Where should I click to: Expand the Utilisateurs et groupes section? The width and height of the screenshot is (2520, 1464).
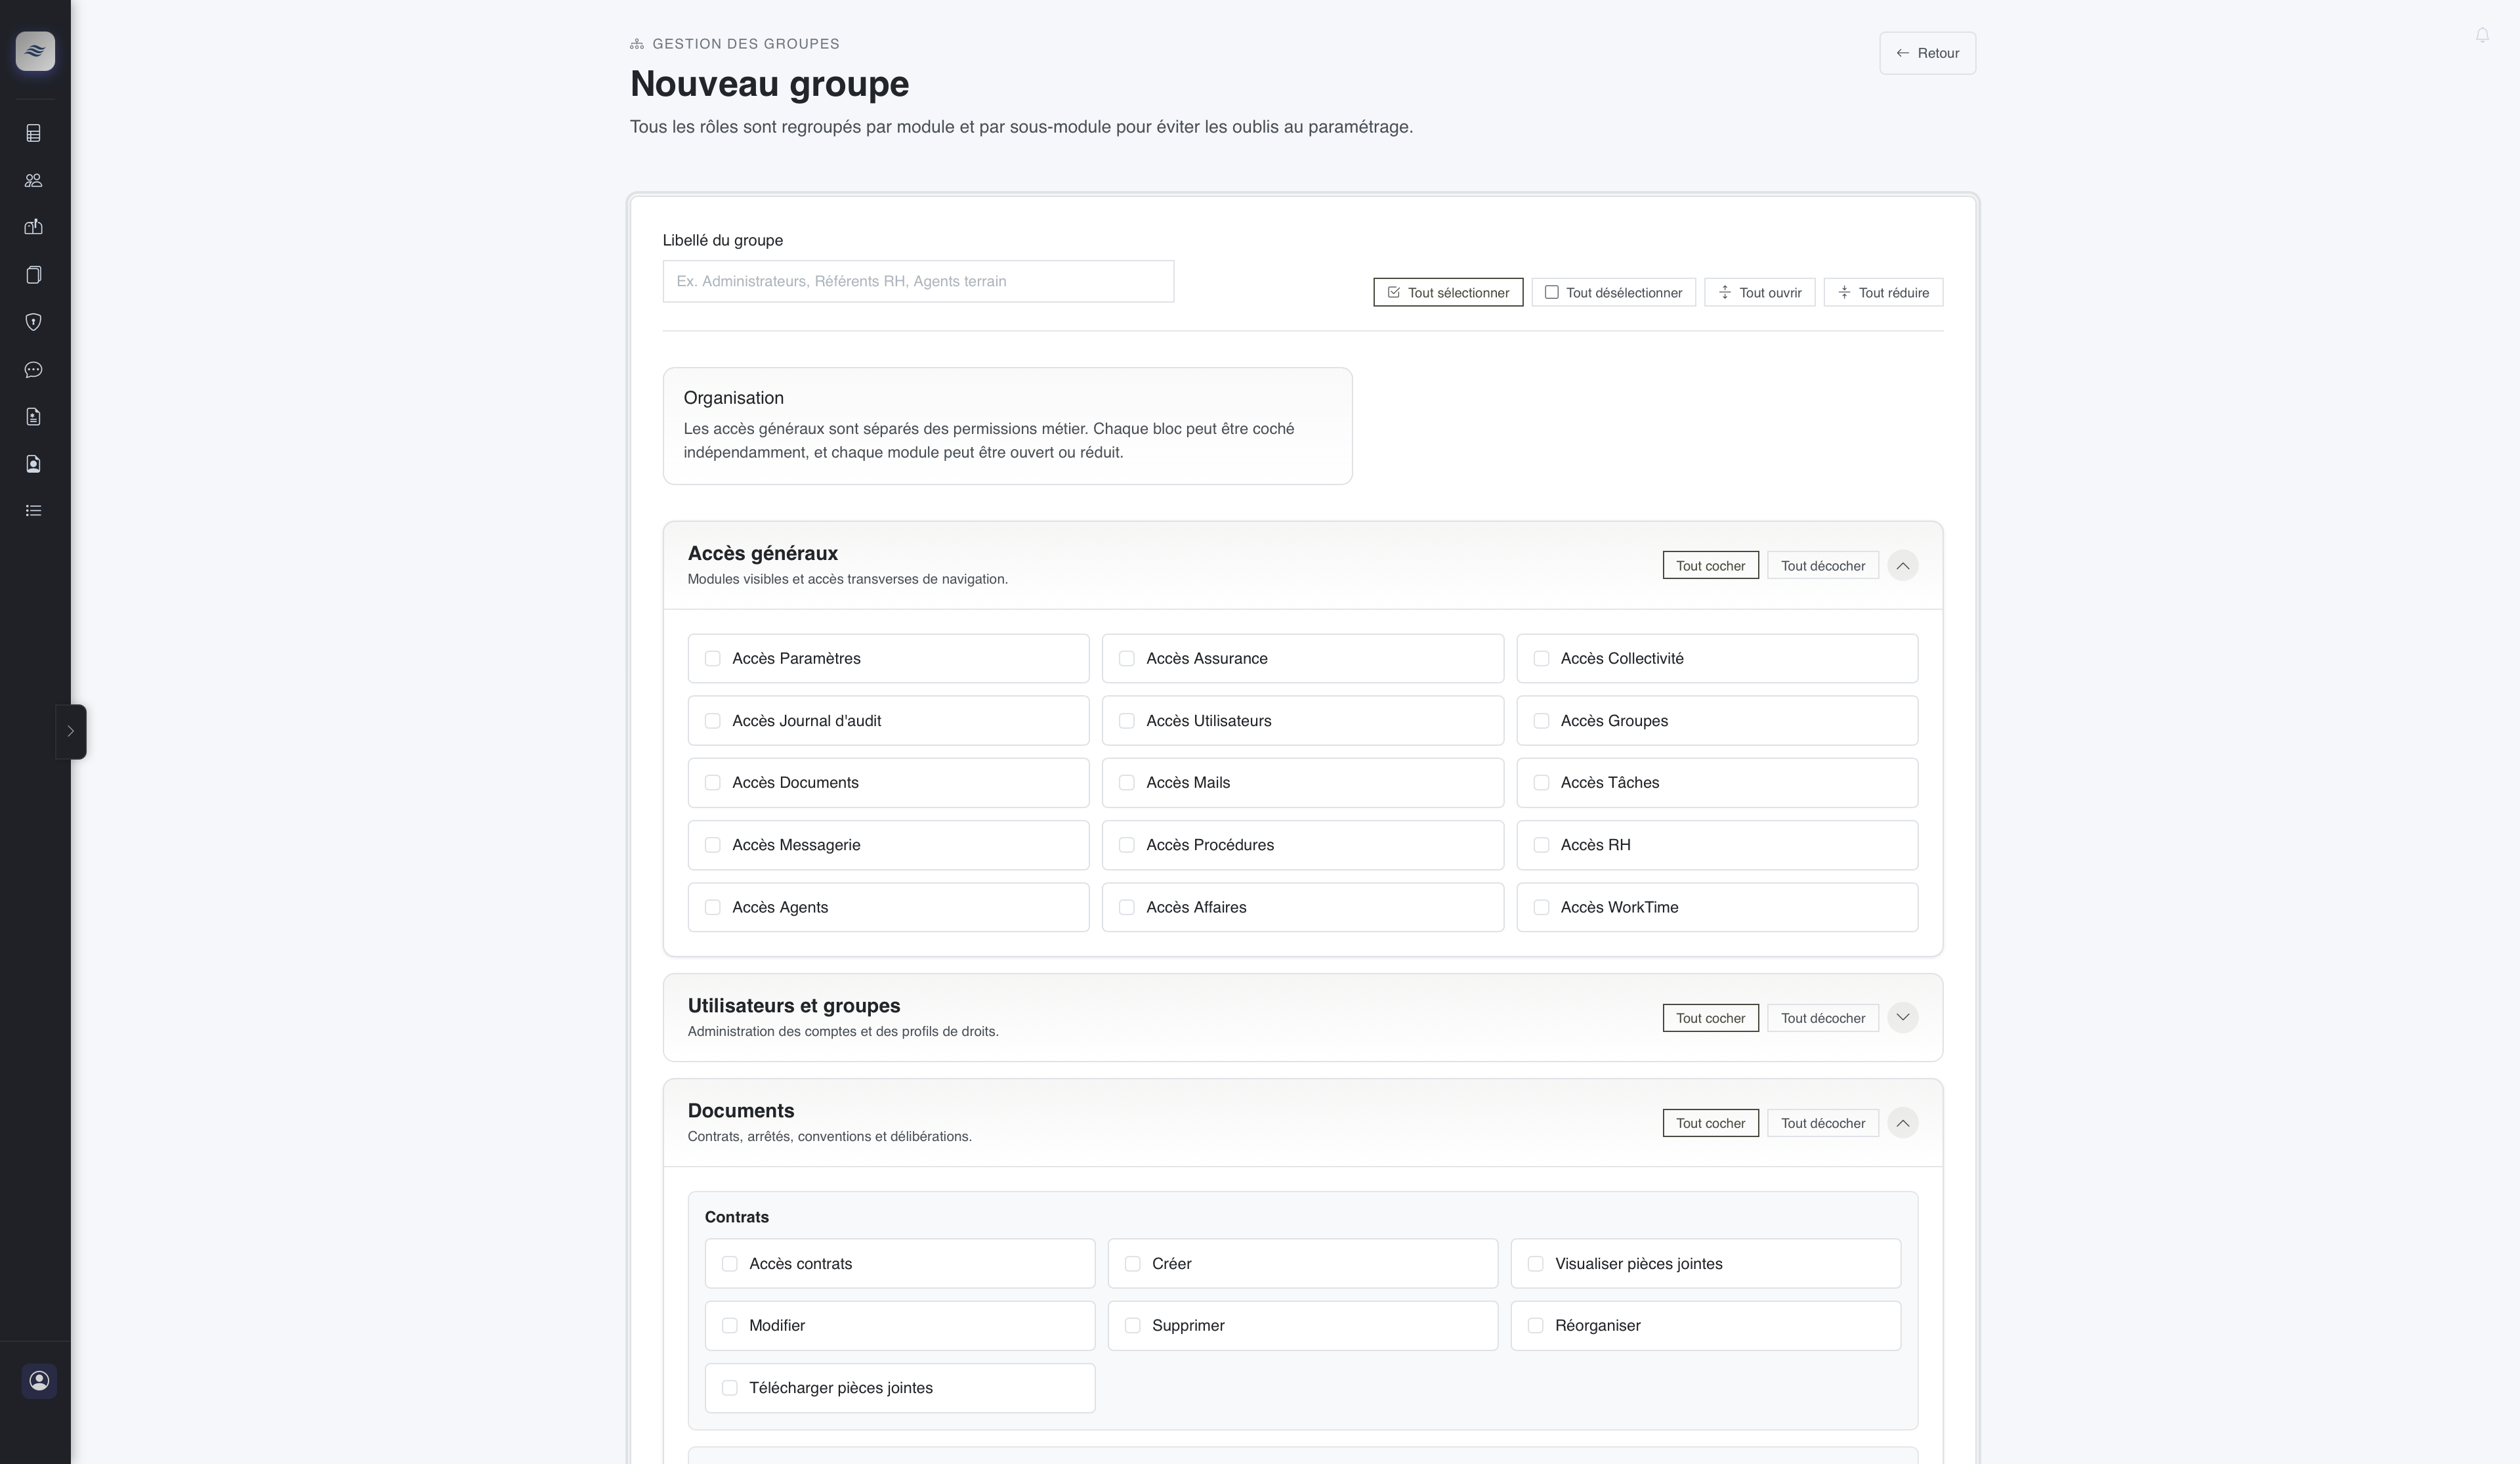1902,1018
